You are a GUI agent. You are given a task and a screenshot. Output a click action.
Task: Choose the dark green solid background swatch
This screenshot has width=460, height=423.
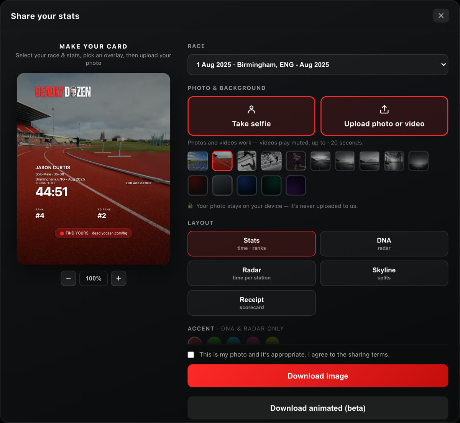(x=271, y=185)
